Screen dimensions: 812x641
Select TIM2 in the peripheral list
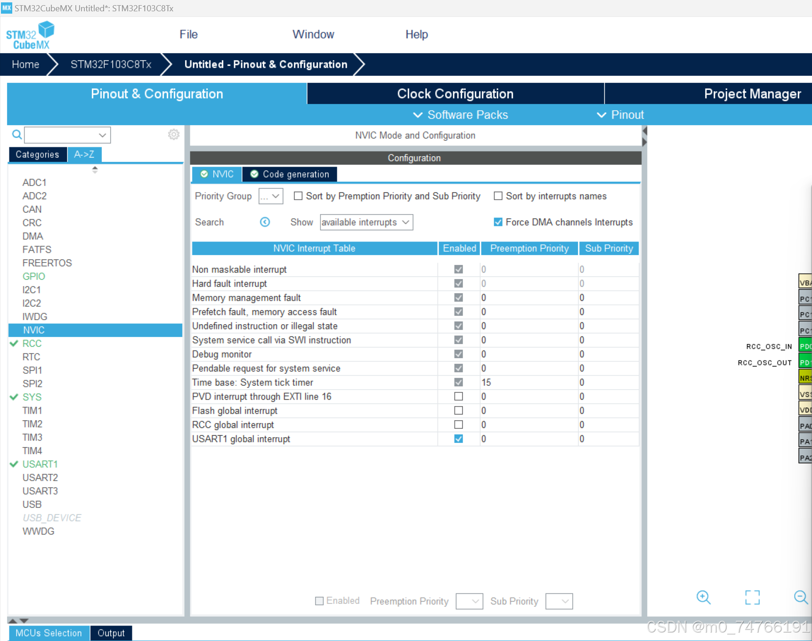point(32,424)
